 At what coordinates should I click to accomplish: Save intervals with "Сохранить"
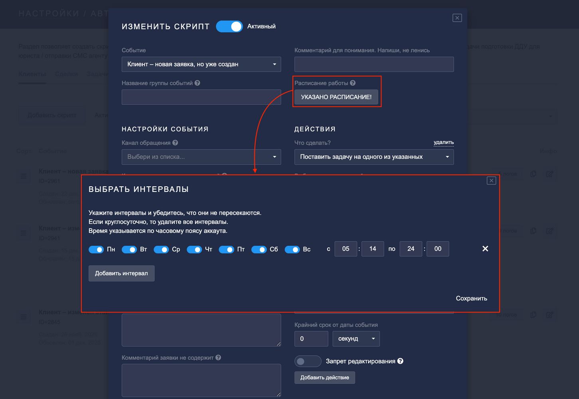[x=471, y=298]
